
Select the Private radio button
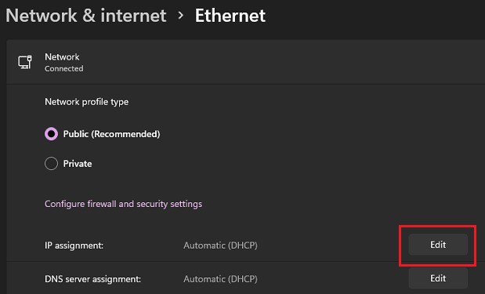pos(52,163)
